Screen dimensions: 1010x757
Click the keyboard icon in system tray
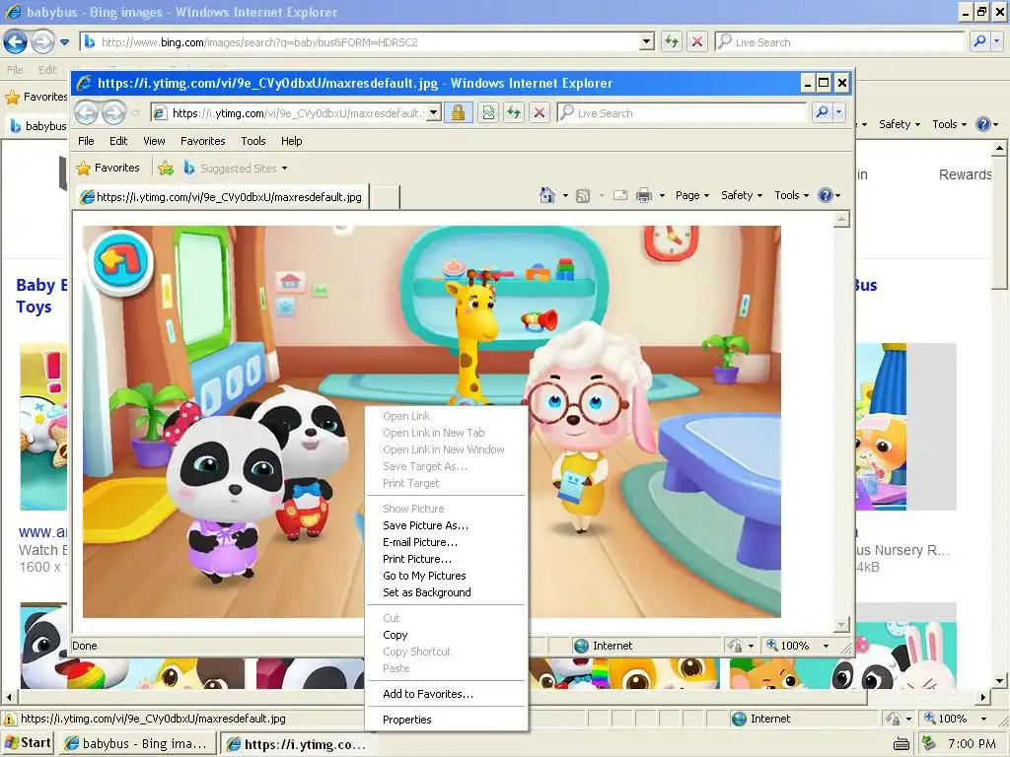point(902,744)
